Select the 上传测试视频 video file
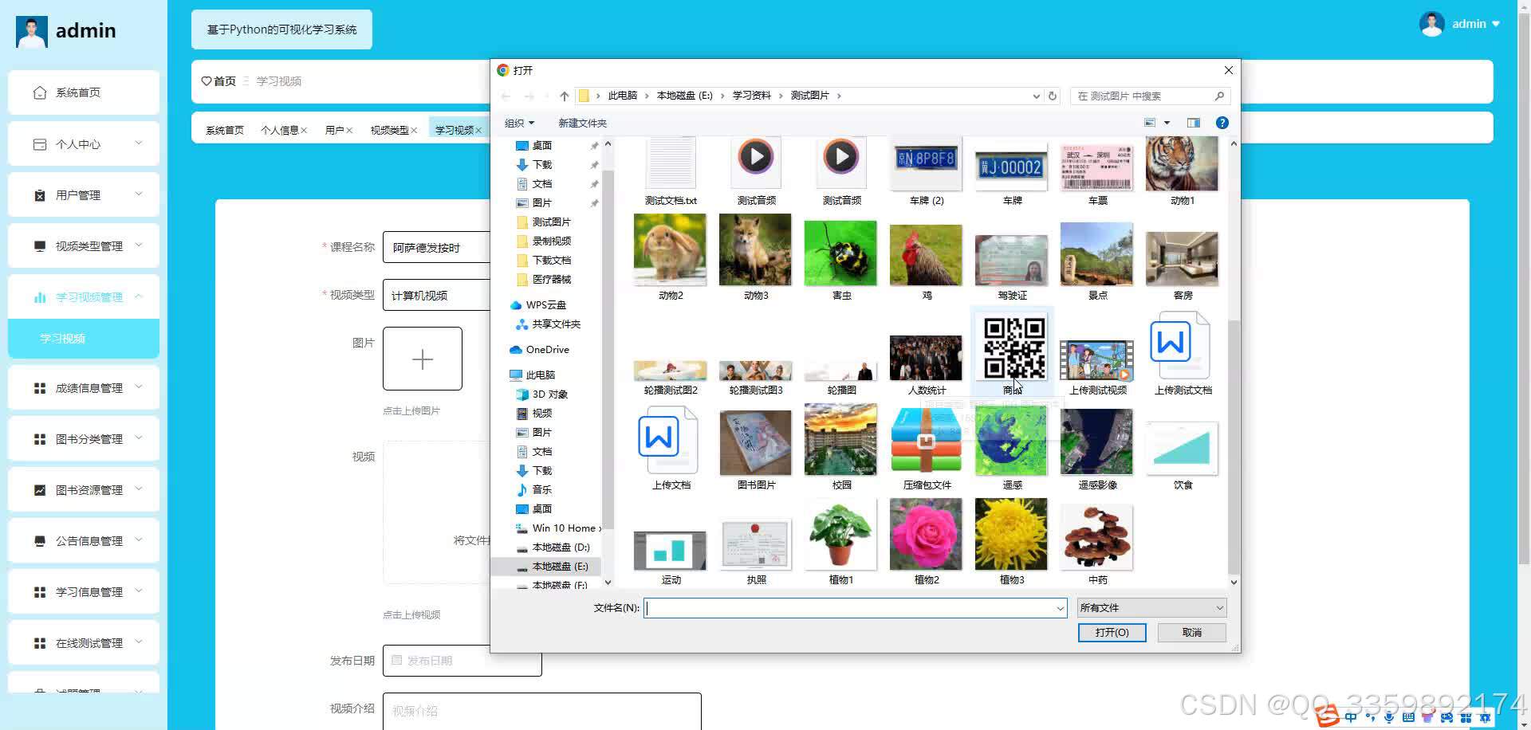1531x730 pixels. pyautogui.click(x=1097, y=367)
